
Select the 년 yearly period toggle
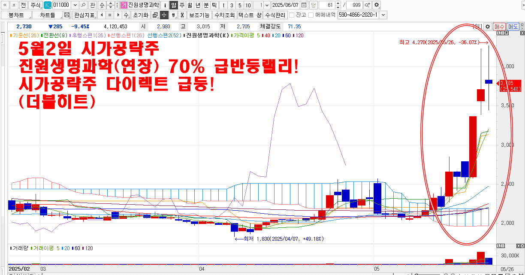[198, 5]
